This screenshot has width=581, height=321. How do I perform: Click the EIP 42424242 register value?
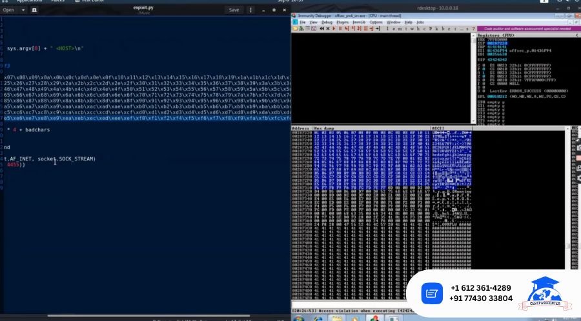[x=497, y=59]
